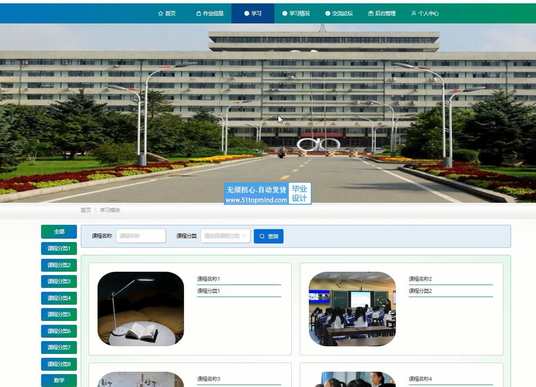Filter by 课程分类4 in sidebar
536x387 pixels.
(59, 298)
